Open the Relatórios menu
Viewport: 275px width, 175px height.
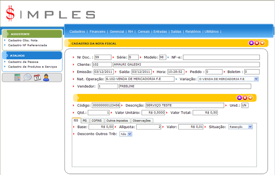[193, 31]
